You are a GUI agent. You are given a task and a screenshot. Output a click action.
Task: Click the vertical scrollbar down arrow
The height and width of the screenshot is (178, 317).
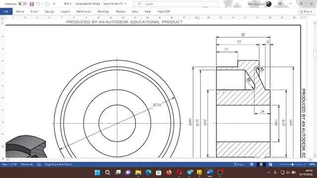coord(315,156)
